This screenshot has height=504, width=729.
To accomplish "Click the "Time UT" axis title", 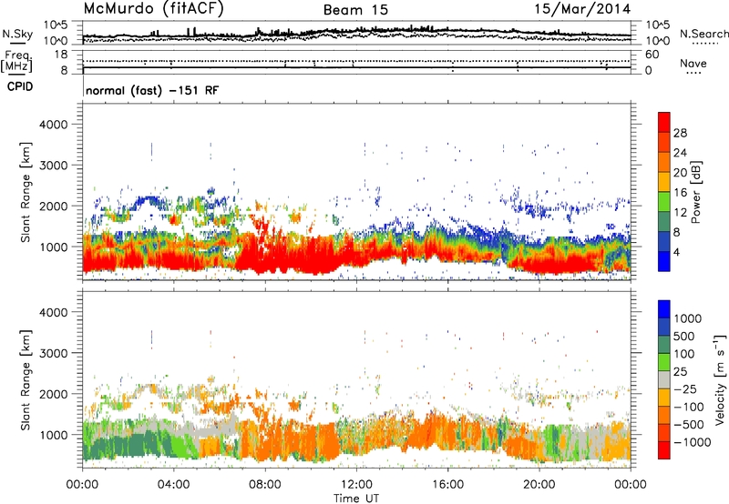I will pos(356,499).
